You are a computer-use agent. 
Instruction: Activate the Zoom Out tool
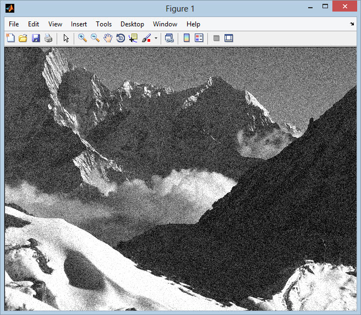(x=95, y=38)
